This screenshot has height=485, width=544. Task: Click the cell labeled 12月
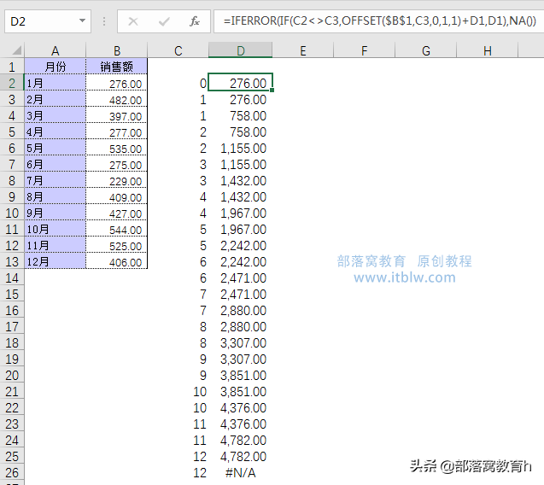click(x=56, y=261)
